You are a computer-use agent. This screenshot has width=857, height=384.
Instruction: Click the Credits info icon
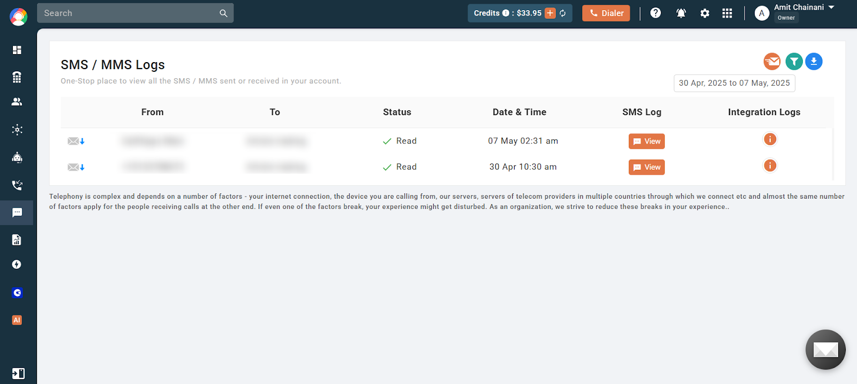point(506,13)
